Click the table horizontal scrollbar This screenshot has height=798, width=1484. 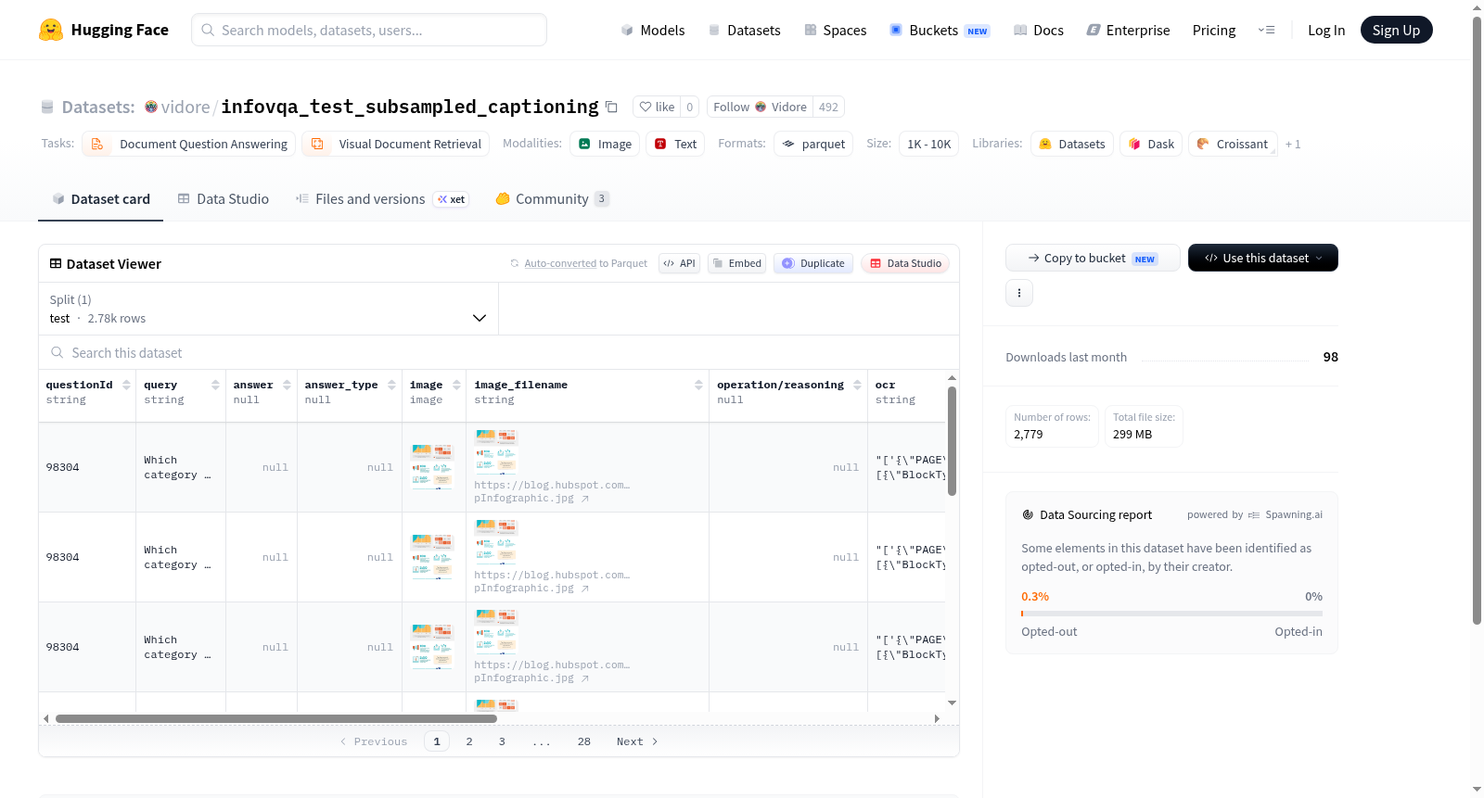276,718
